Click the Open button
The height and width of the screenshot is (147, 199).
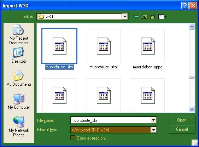coord(182,120)
